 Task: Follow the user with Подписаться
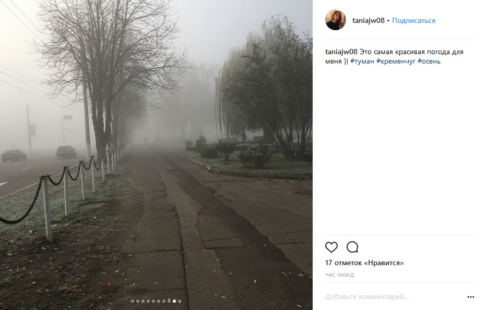coord(413,20)
